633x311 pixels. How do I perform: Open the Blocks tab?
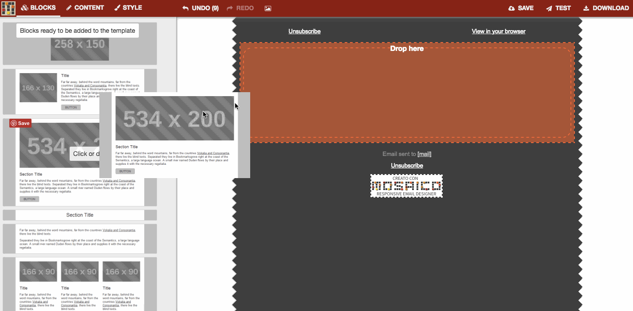39,8
